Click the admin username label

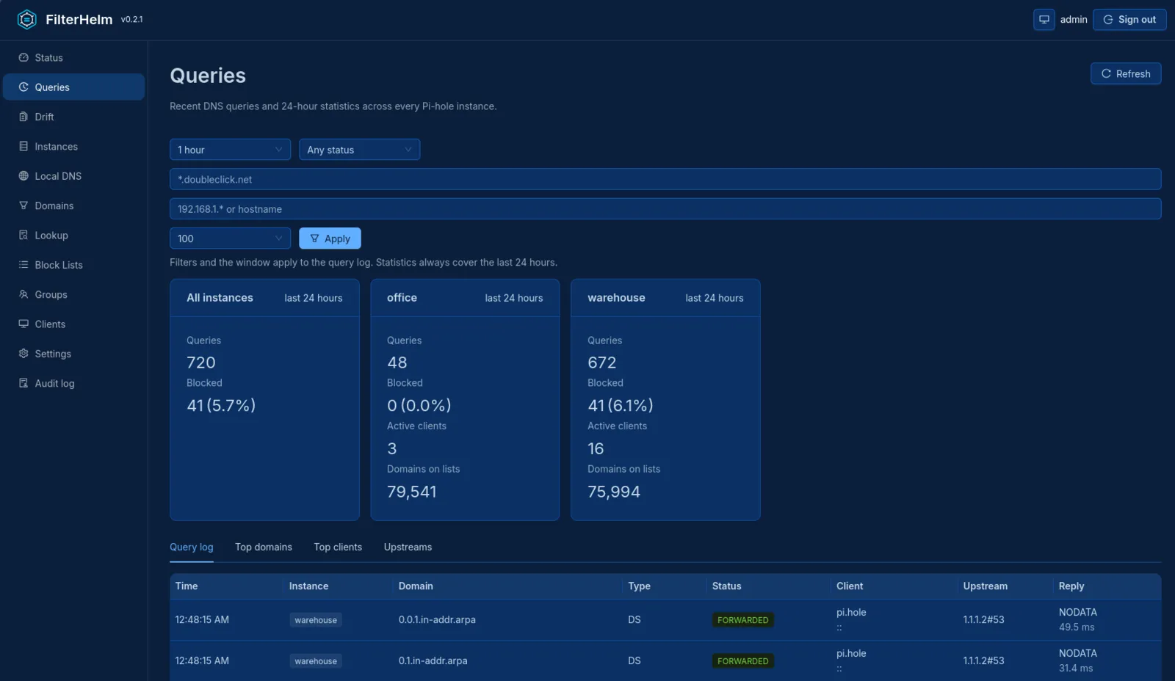click(1074, 20)
